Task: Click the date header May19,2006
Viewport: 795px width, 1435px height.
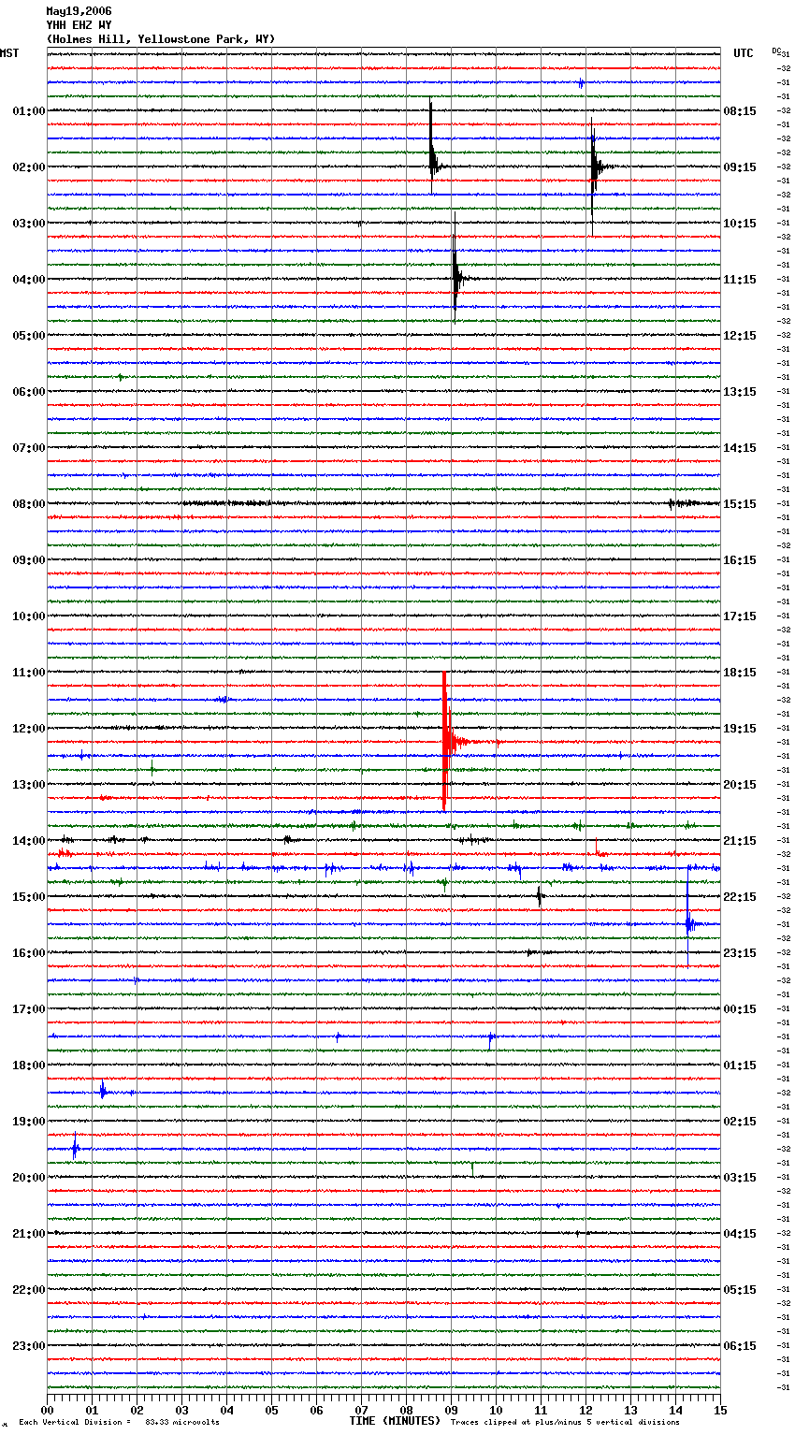Action: pyautogui.click(x=79, y=11)
